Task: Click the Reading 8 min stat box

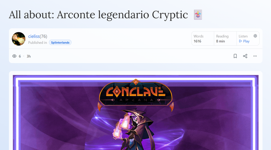Action: pos(225,39)
